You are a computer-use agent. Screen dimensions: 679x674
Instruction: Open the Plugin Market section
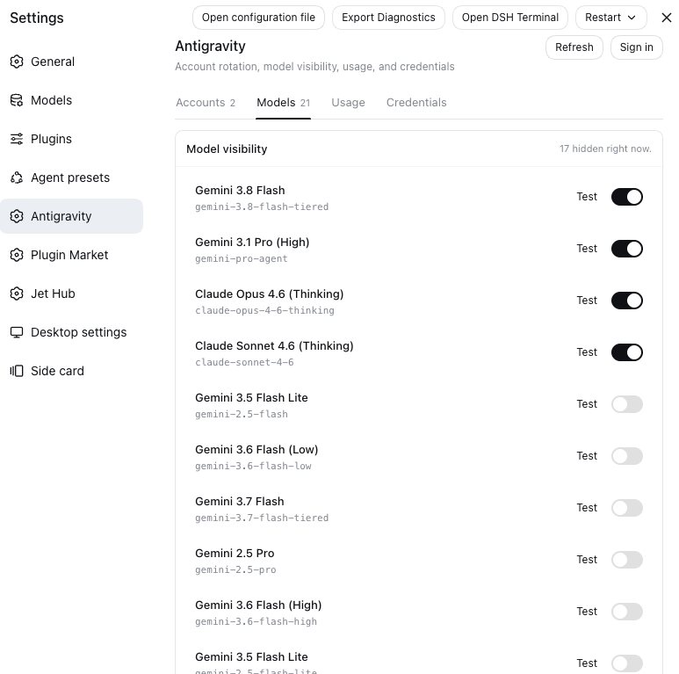(x=71, y=255)
